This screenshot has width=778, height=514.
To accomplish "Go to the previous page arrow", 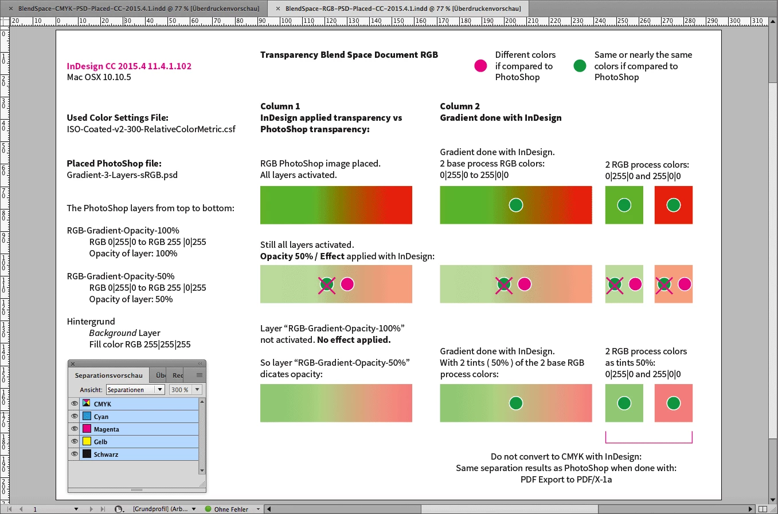I will click(x=21, y=509).
